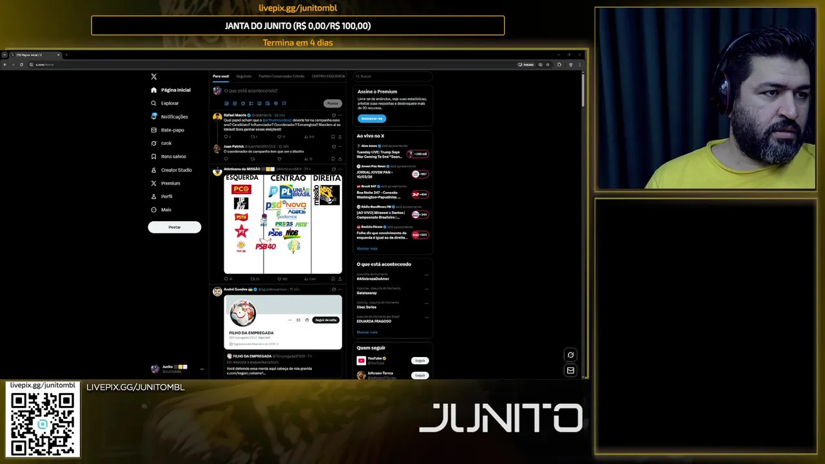Select the Para você tab
This screenshot has width=825, height=464.
(221, 76)
